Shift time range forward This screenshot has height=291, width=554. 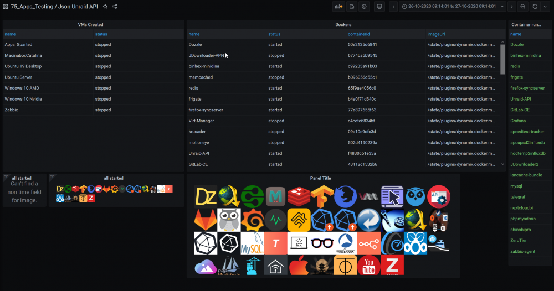511,6
